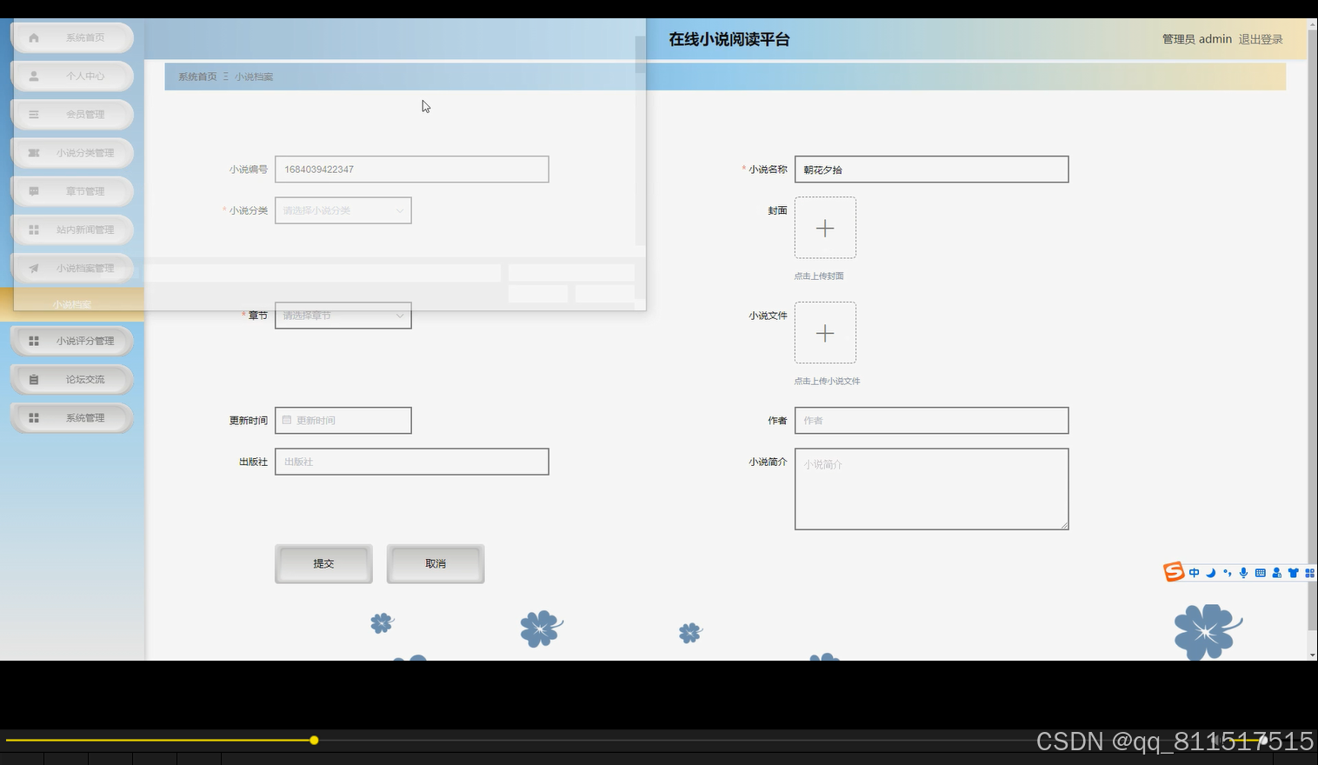Toggle Sogou punctuation mode icon

pos(1227,573)
